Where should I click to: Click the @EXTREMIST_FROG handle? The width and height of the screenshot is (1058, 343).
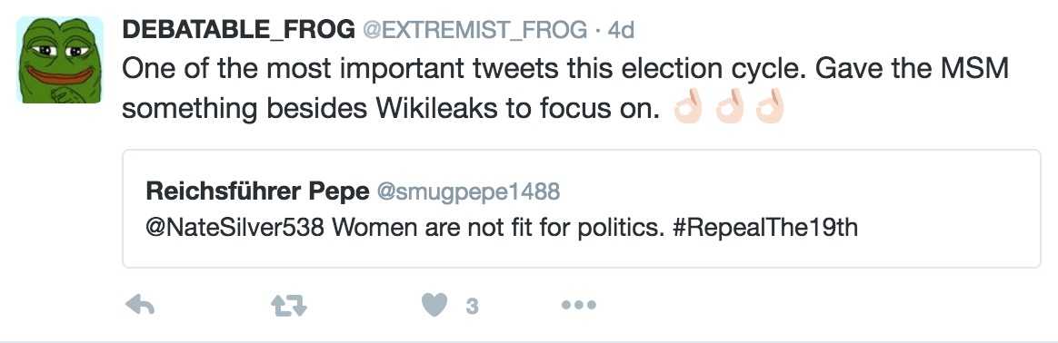475,30
